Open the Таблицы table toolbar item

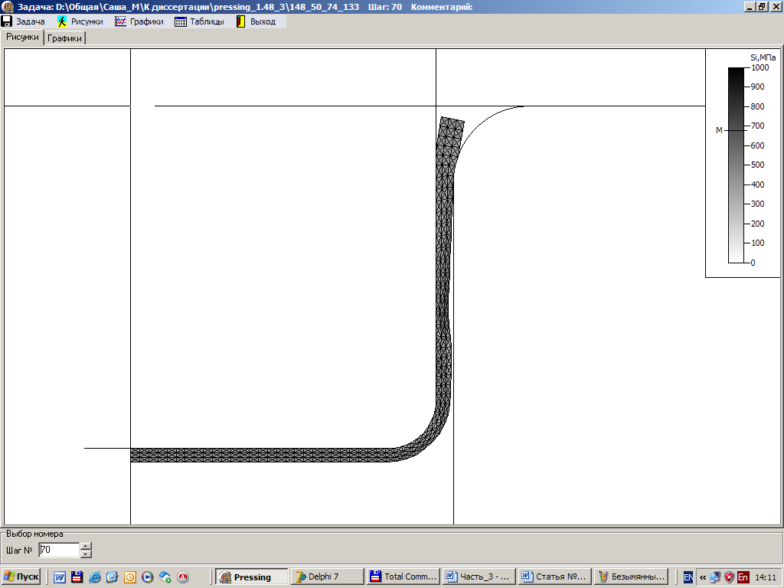(x=199, y=21)
